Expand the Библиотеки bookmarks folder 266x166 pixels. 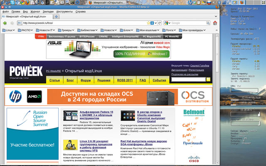(87, 30)
